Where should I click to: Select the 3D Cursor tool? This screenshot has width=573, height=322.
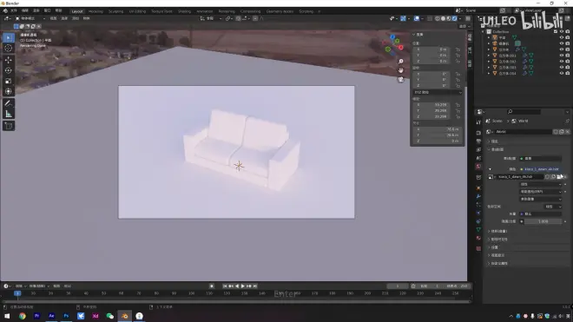click(x=9, y=49)
